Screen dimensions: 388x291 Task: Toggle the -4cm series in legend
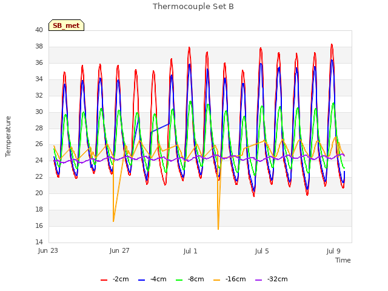[152, 279]
